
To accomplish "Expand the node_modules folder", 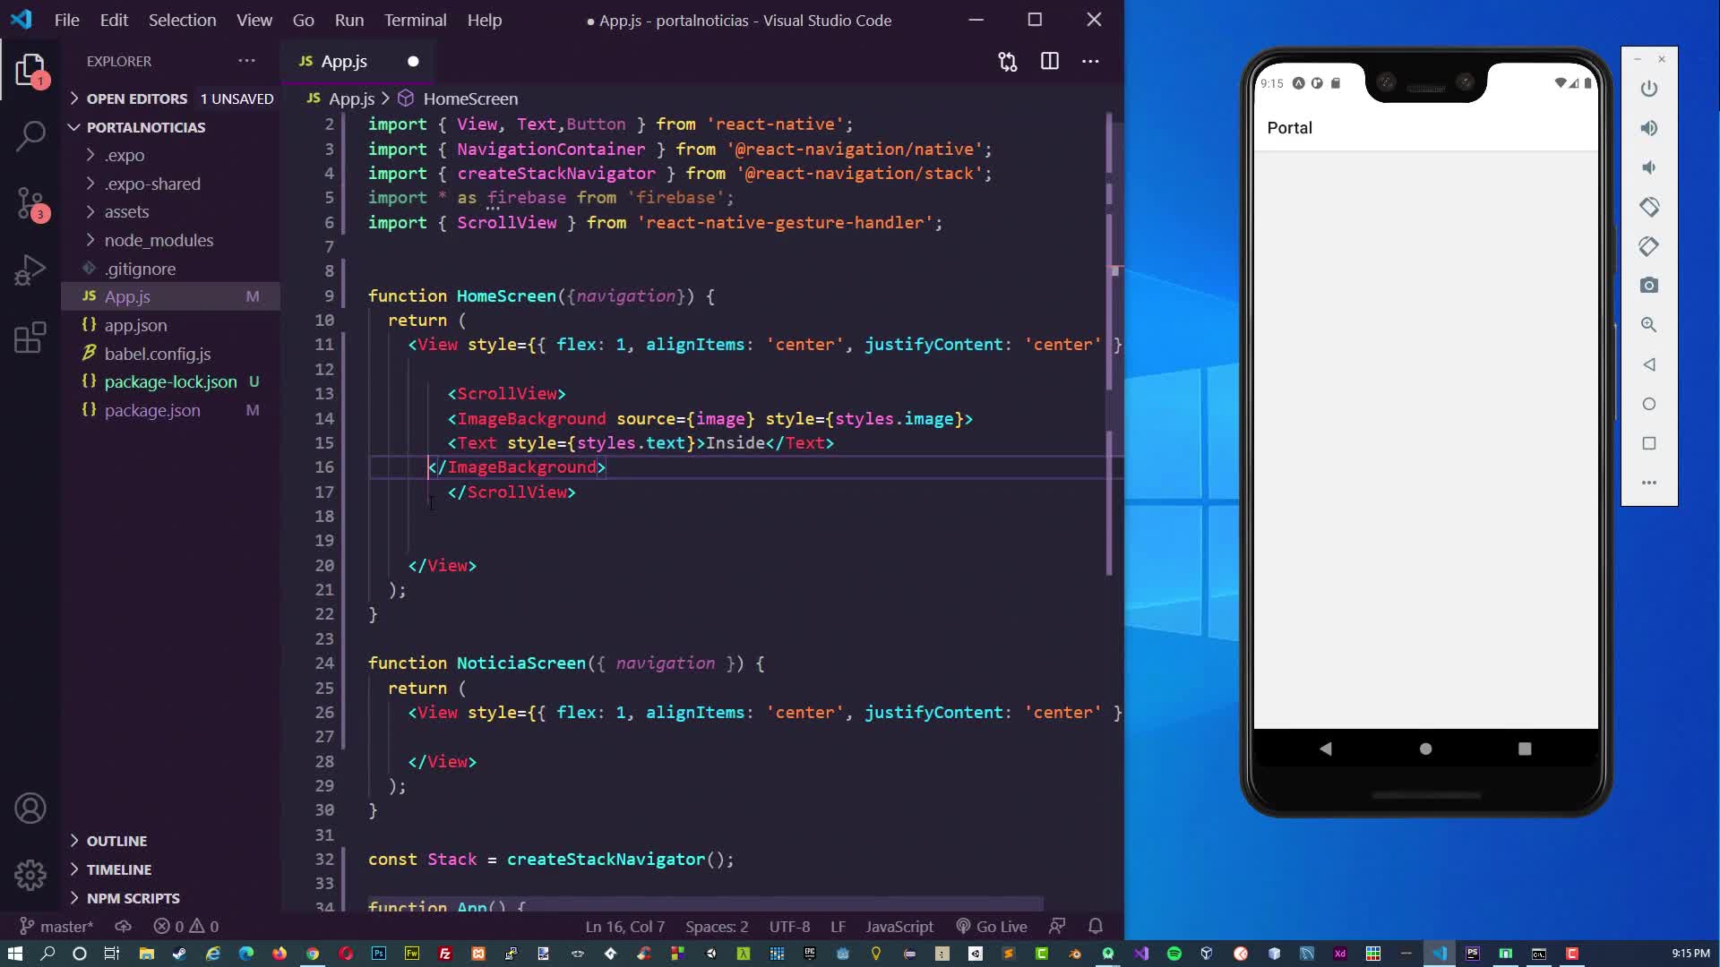I will coord(159,240).
